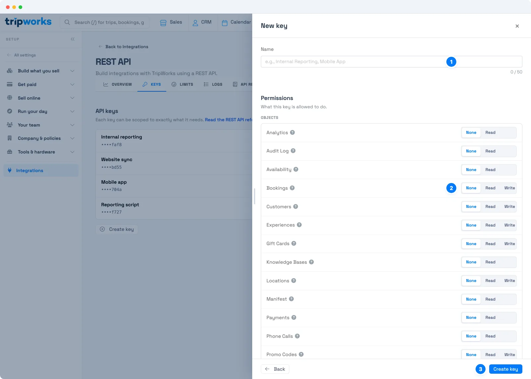Click the key Name input field
Viewport: 531px width, 379px height.
pos(391,62)
